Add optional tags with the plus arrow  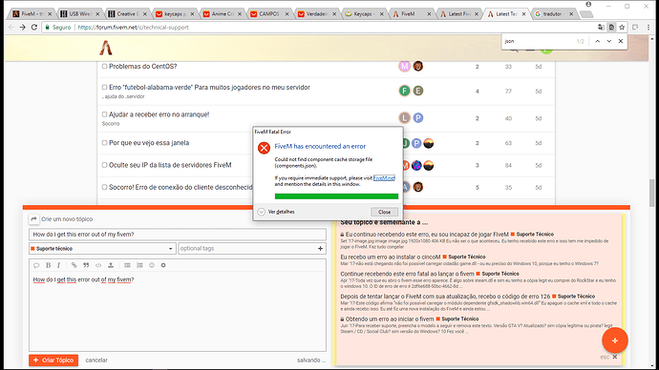coord(320,248)
